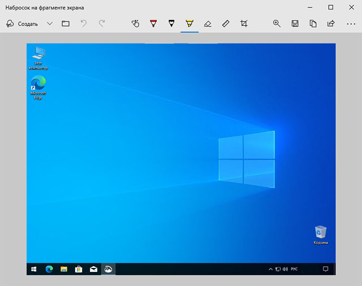Select the image crop tool
The image size is (362, 286).
tap(244, 24)
